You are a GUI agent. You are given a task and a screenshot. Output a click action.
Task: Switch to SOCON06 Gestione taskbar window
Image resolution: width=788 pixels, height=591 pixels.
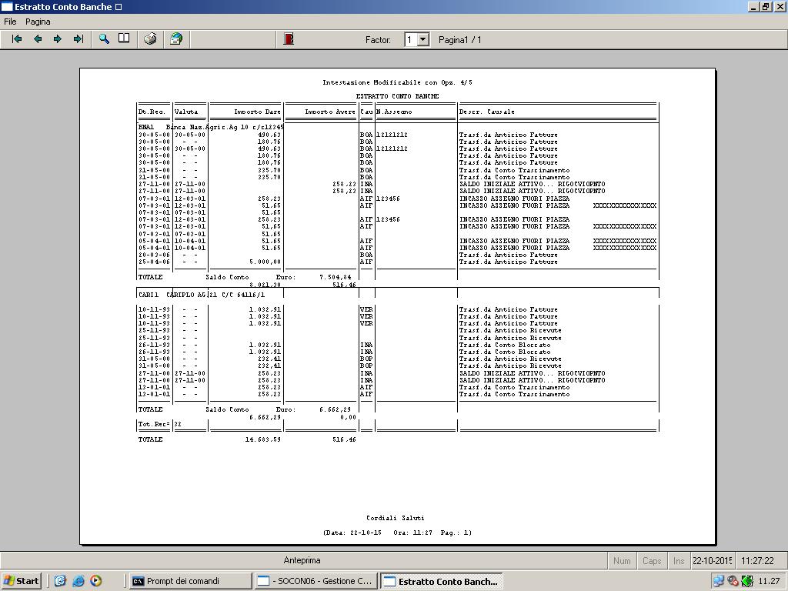pos(316,581)
